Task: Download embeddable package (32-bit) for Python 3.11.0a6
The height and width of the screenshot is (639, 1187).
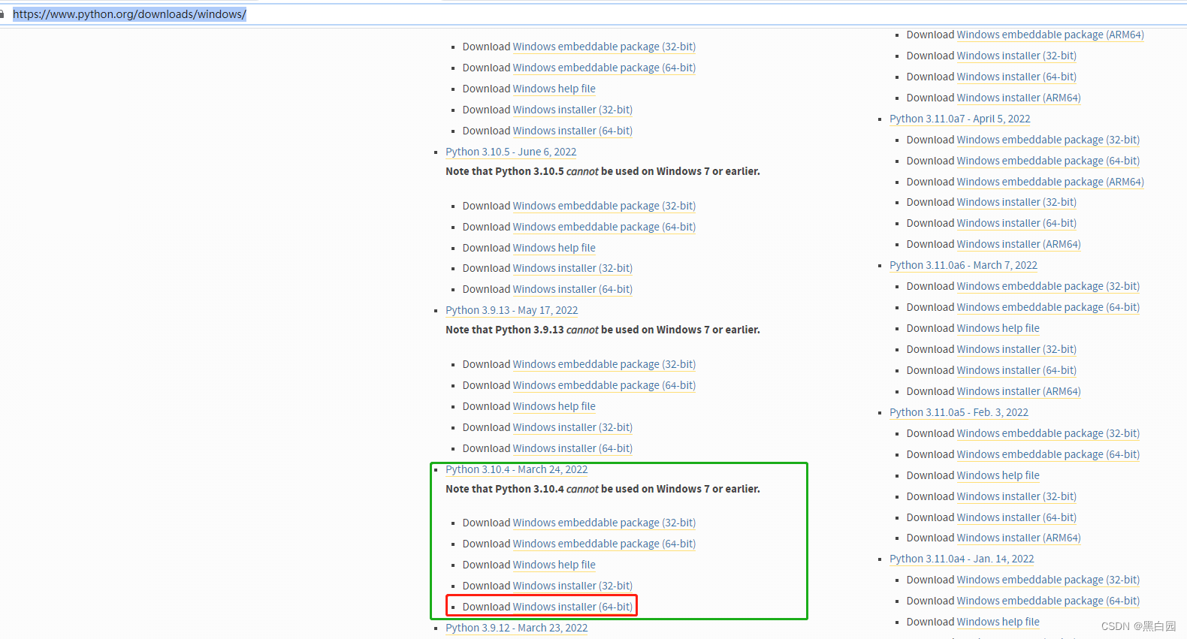Action: (1048, 286)
